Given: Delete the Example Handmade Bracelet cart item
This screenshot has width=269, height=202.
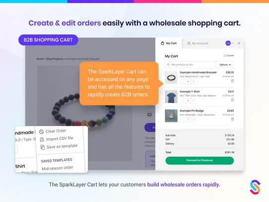Looking at the screenshot, I should [232, 81].
